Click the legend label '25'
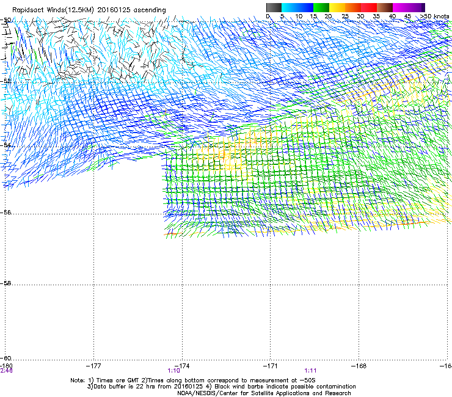 [x=345, y=16]
